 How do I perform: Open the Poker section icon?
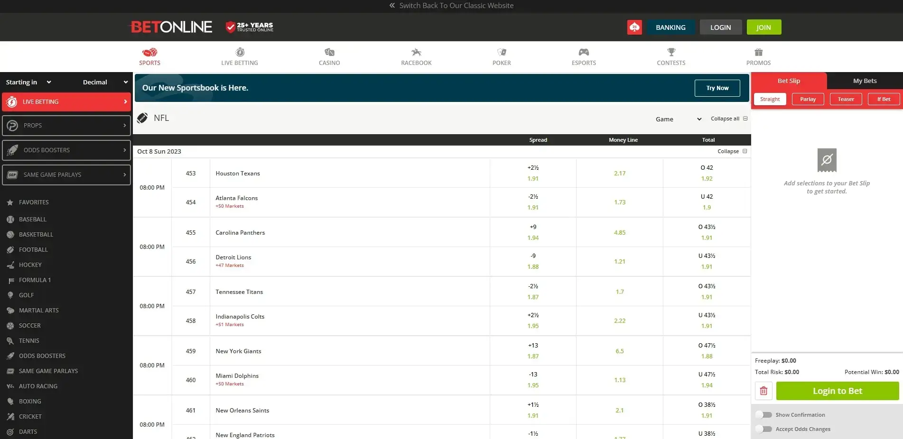[x=501, y=52]
